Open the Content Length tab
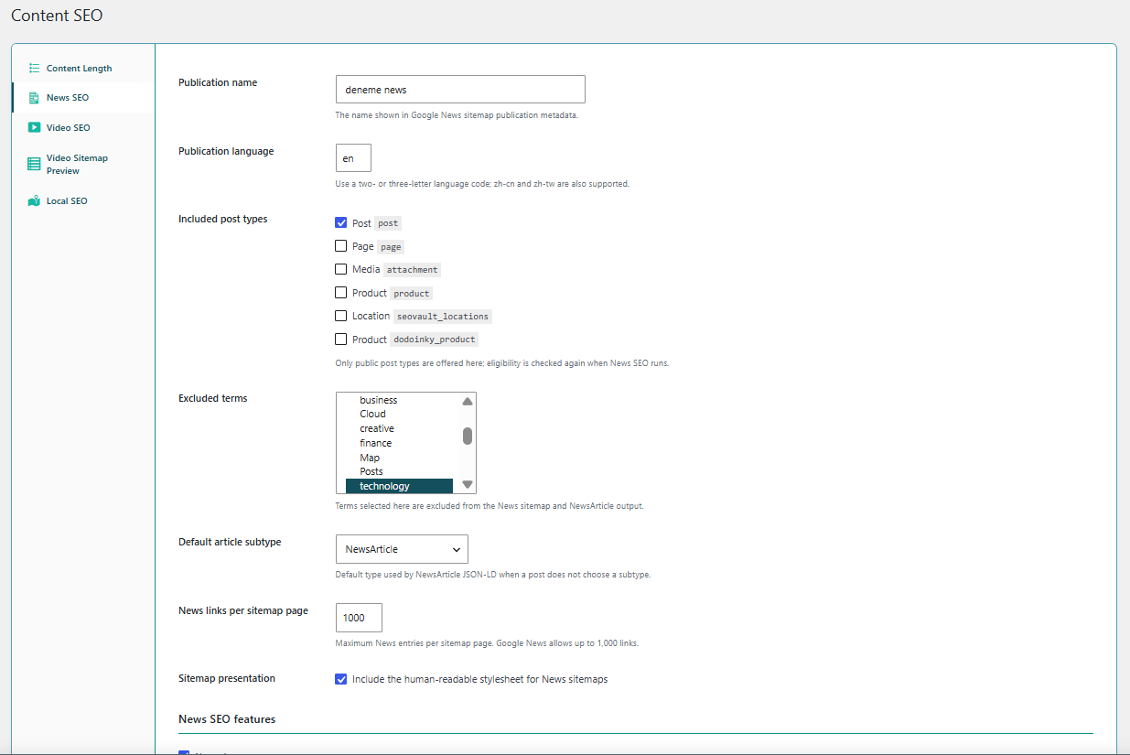Image resolution: width=1130 pixels, height=755 pixels. pyautogui.click(x=83, y=68)
